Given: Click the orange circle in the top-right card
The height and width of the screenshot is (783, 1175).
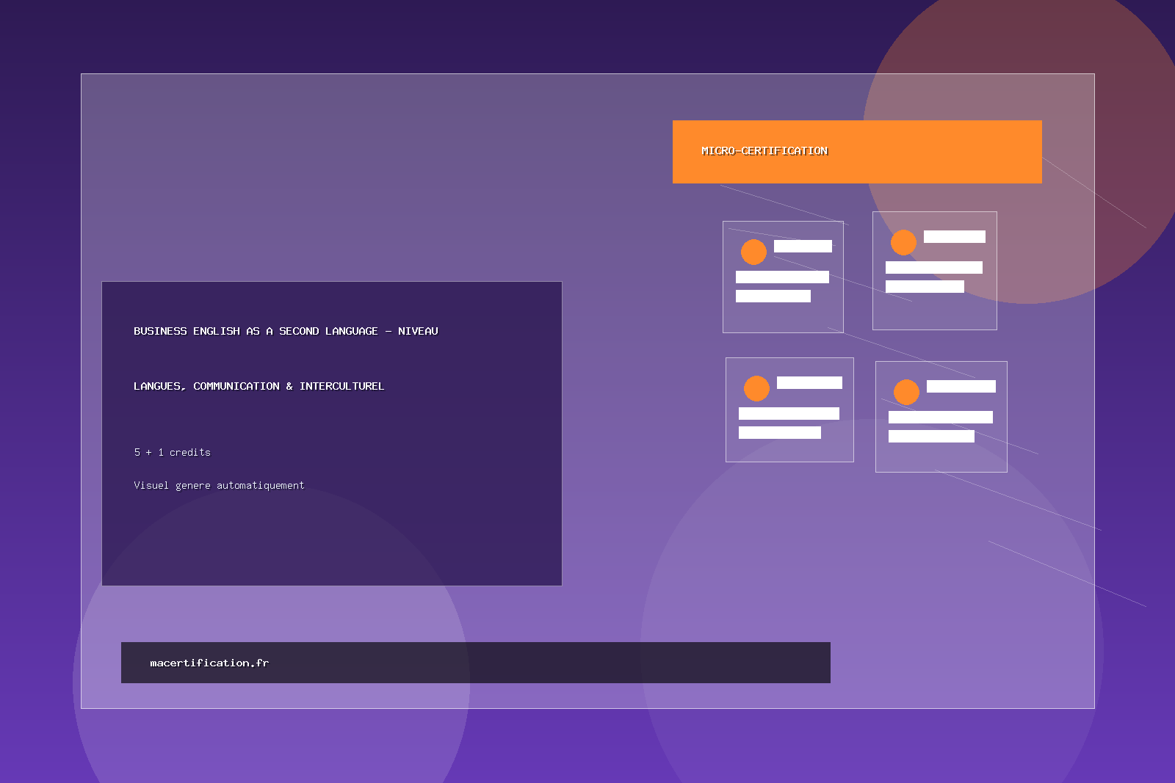Looking at the screenshot, I should [x=903, y=242].
